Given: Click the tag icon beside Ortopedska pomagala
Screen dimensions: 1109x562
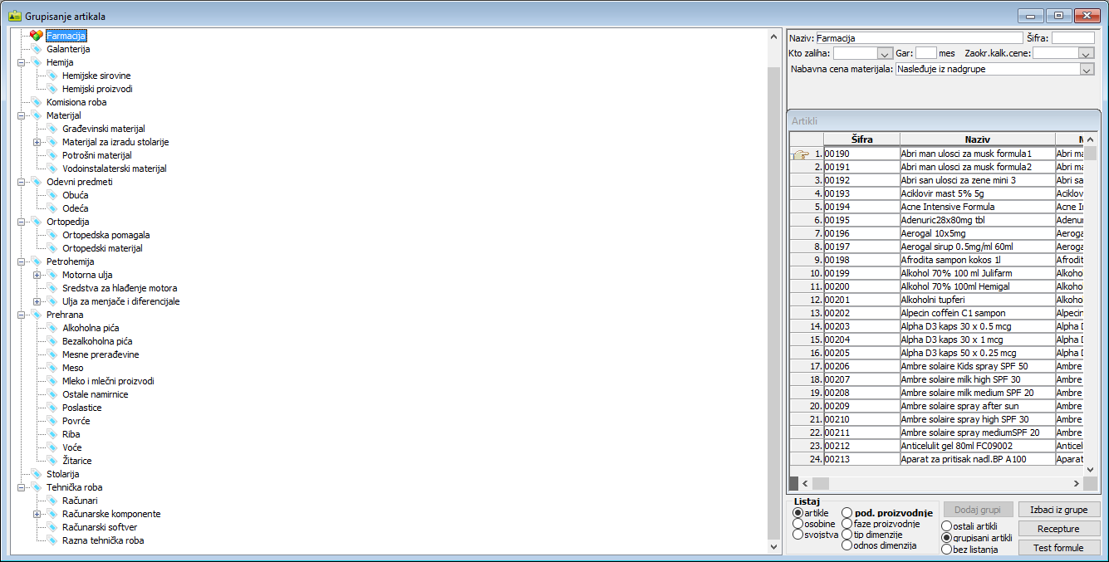Looking at the screenshot, I should [52, 235].
